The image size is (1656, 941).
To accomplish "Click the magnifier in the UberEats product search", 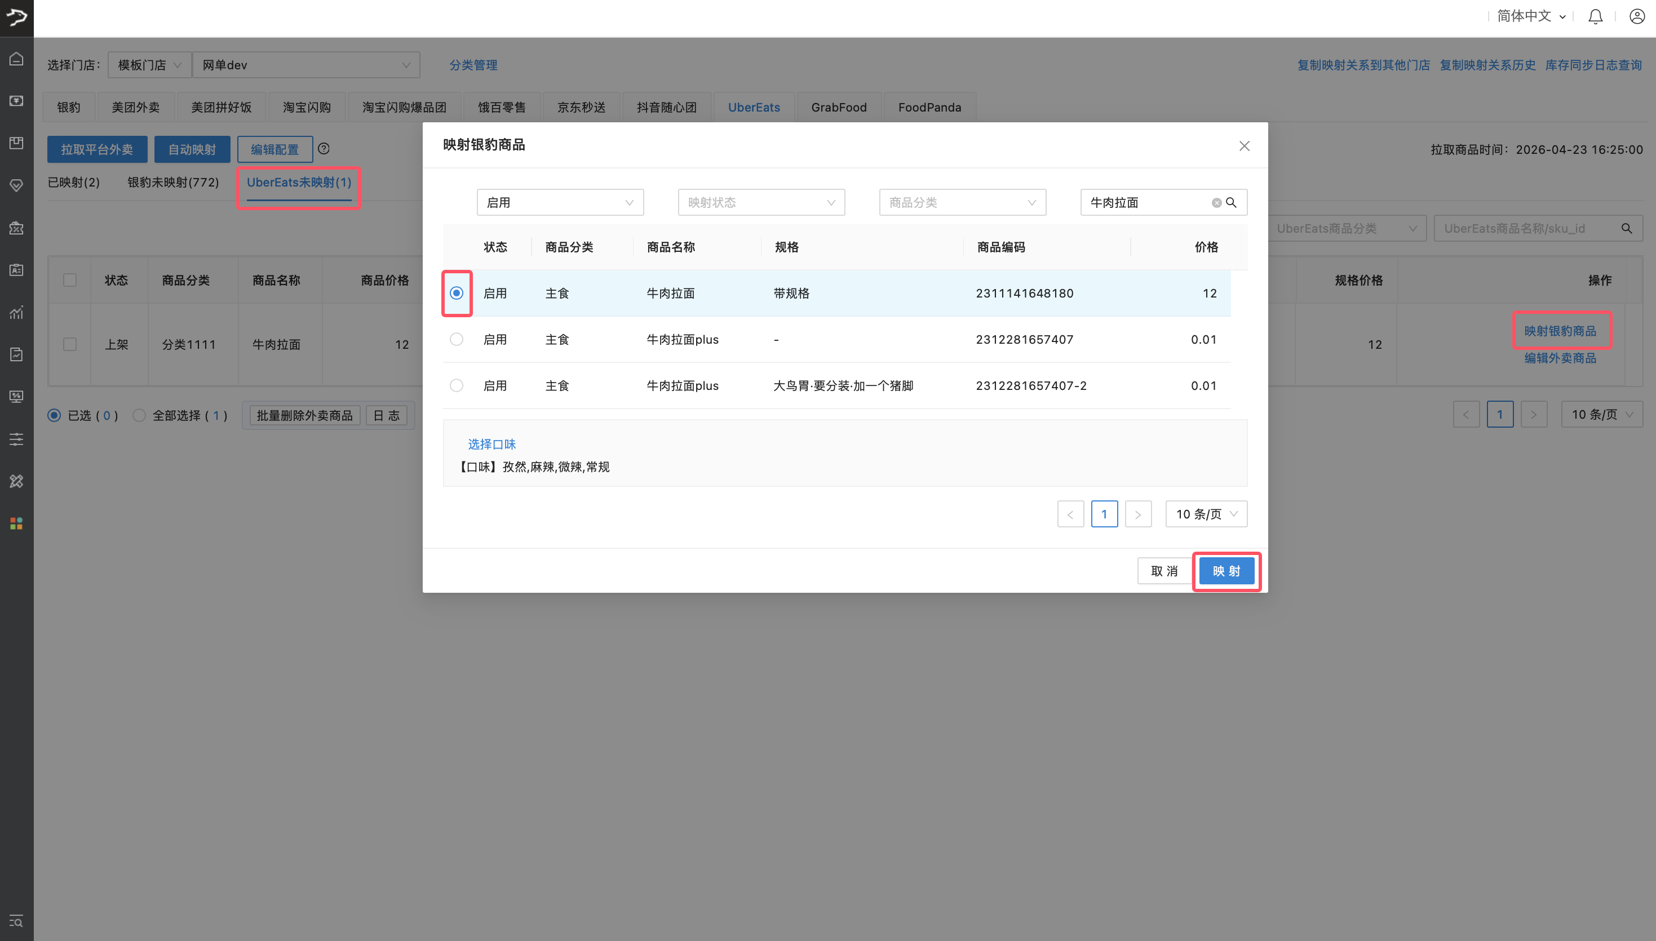I will [1627, 228].
